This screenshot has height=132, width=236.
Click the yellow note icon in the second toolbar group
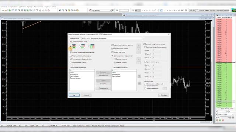pyautogui.click(x=69, y=10)
